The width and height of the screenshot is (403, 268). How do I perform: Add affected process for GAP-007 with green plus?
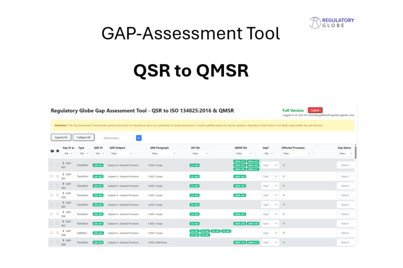coord(284,224)
